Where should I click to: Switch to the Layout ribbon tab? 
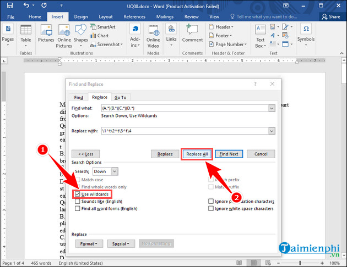(x=106, y=17)
